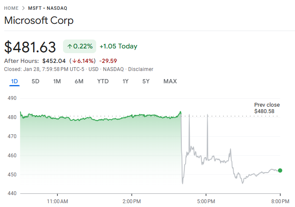Select the 1Y time range
The height and width of the screenshot is (207, 295).
pyautogui.click(x=125, y=81)
